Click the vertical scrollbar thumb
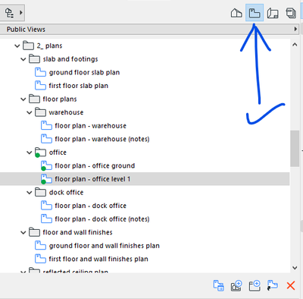 [x=295, y=149]
